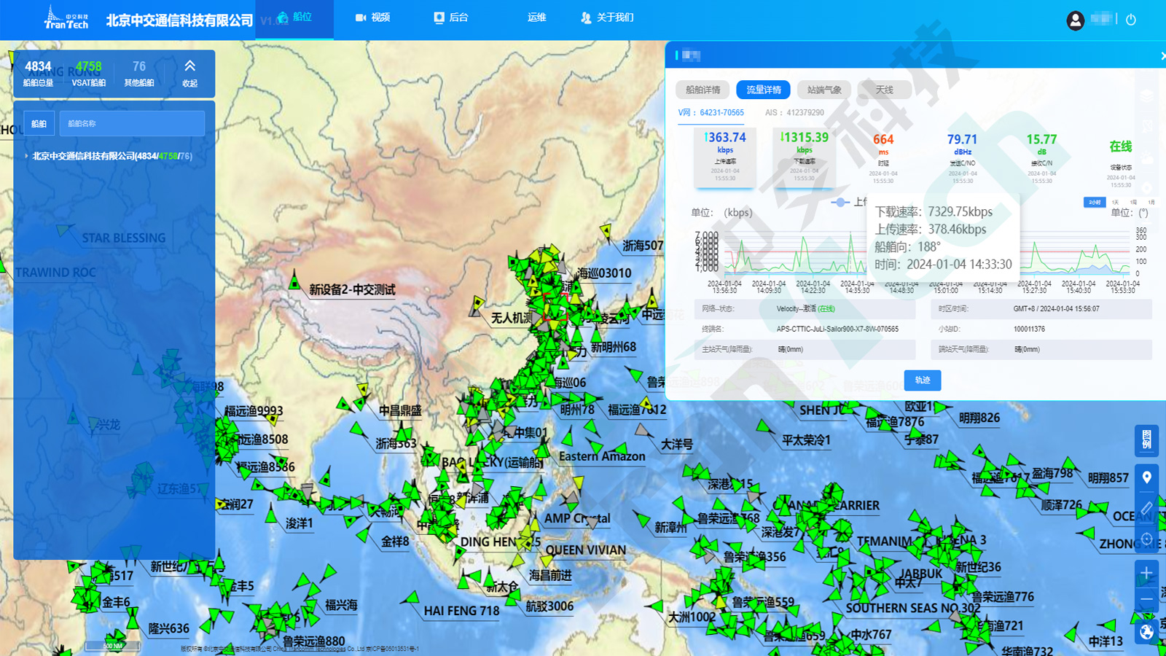Click the blue slider handle above the chart
1166x656 pixels.
[x=840, y=203]
